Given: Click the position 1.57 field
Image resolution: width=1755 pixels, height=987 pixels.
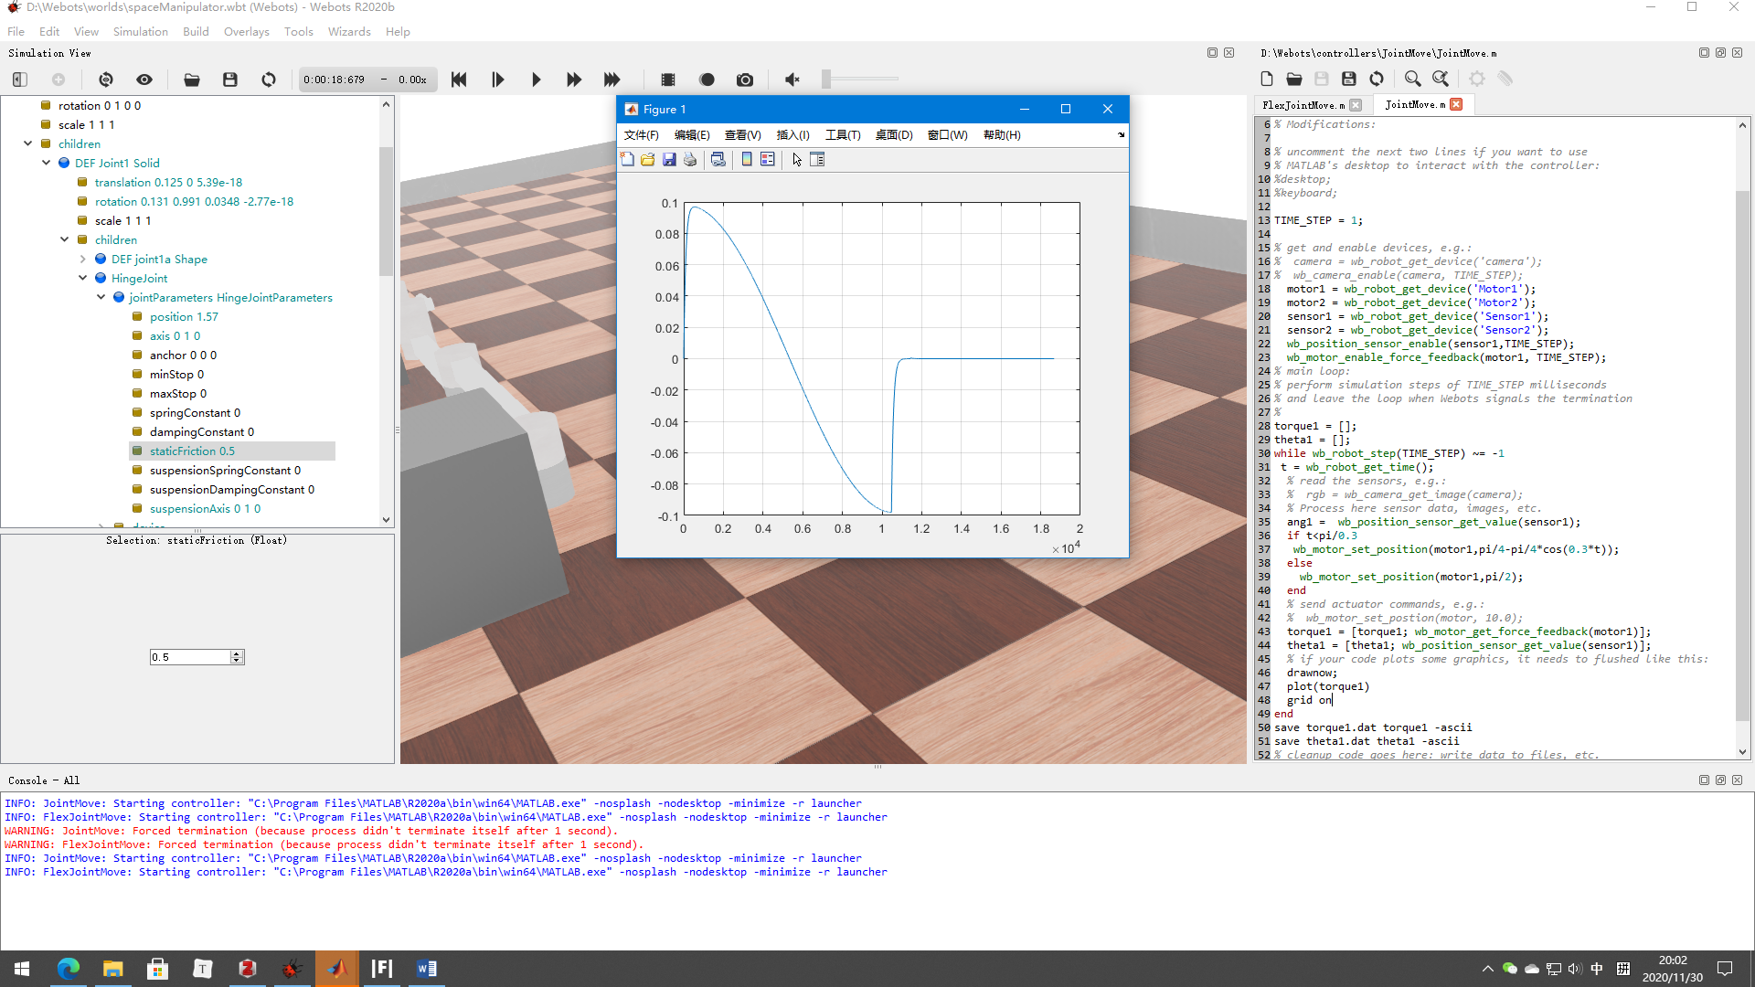Looking at the screenshot, I should [x=184, y=317].
